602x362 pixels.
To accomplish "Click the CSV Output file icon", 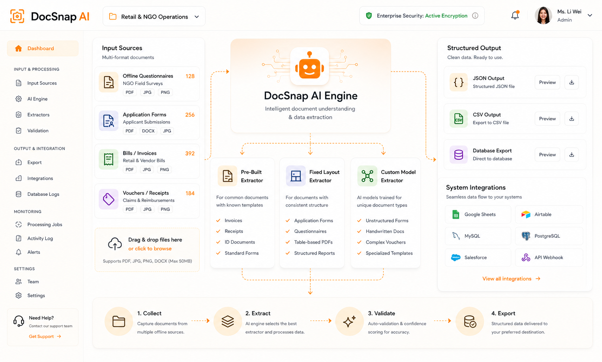I will (459, 119).
